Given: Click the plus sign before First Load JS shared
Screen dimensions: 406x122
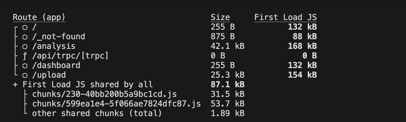Looking at the screenshot, I should (15, 84).
